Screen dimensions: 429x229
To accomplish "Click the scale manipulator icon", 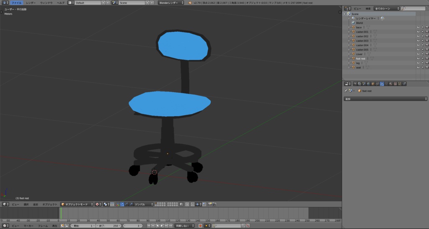I will pyautogui.click(x=131, y=204).
